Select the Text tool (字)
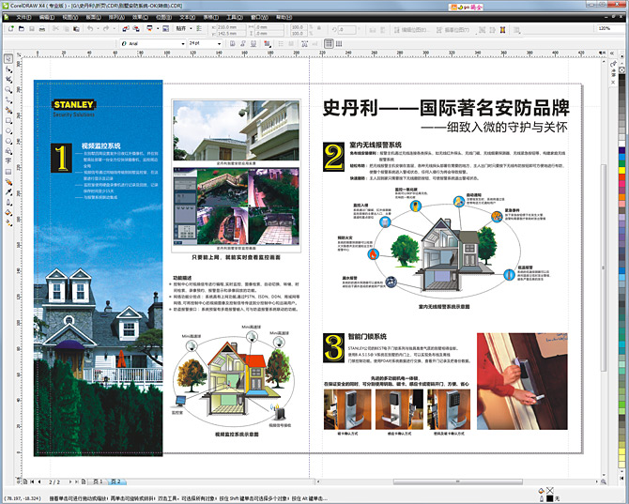 [x=8, y=161]
